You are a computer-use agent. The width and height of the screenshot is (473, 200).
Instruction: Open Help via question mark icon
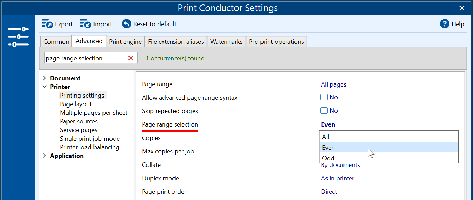point(445,24)
